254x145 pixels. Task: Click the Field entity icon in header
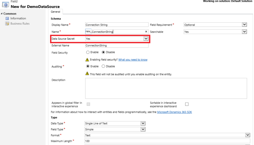6,4
